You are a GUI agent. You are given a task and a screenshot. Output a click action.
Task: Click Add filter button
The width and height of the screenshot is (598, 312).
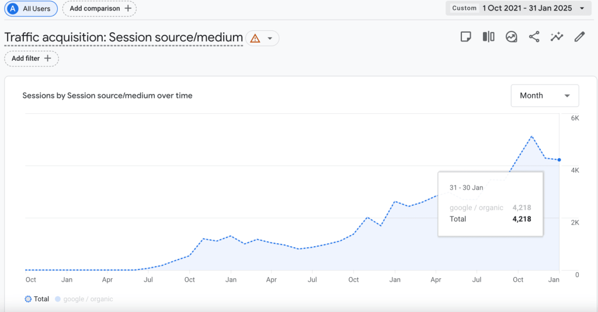(32, 58)
